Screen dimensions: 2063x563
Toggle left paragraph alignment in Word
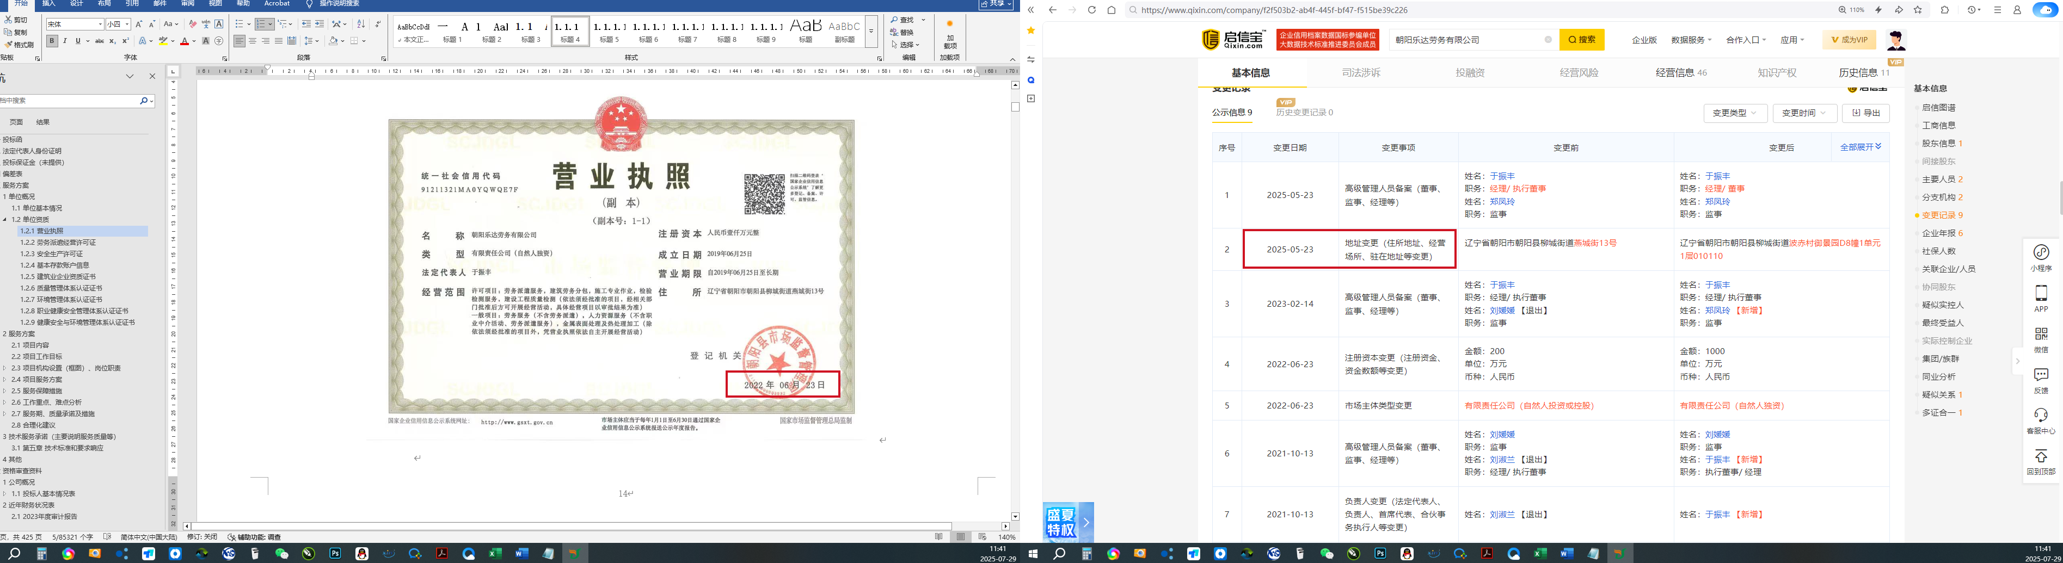240,41
